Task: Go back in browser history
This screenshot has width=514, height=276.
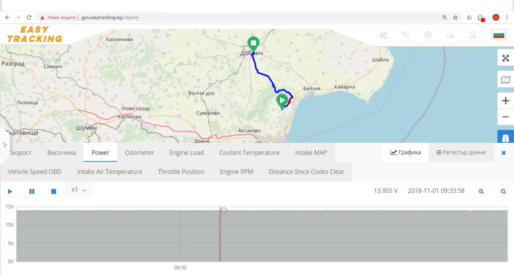Action: tap(7, 18)
